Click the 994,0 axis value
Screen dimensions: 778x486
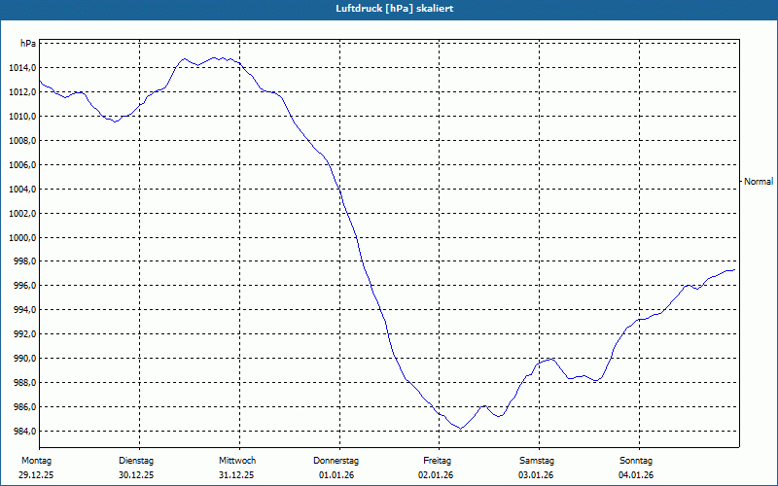pyautogui.click(x=24, y=310)
